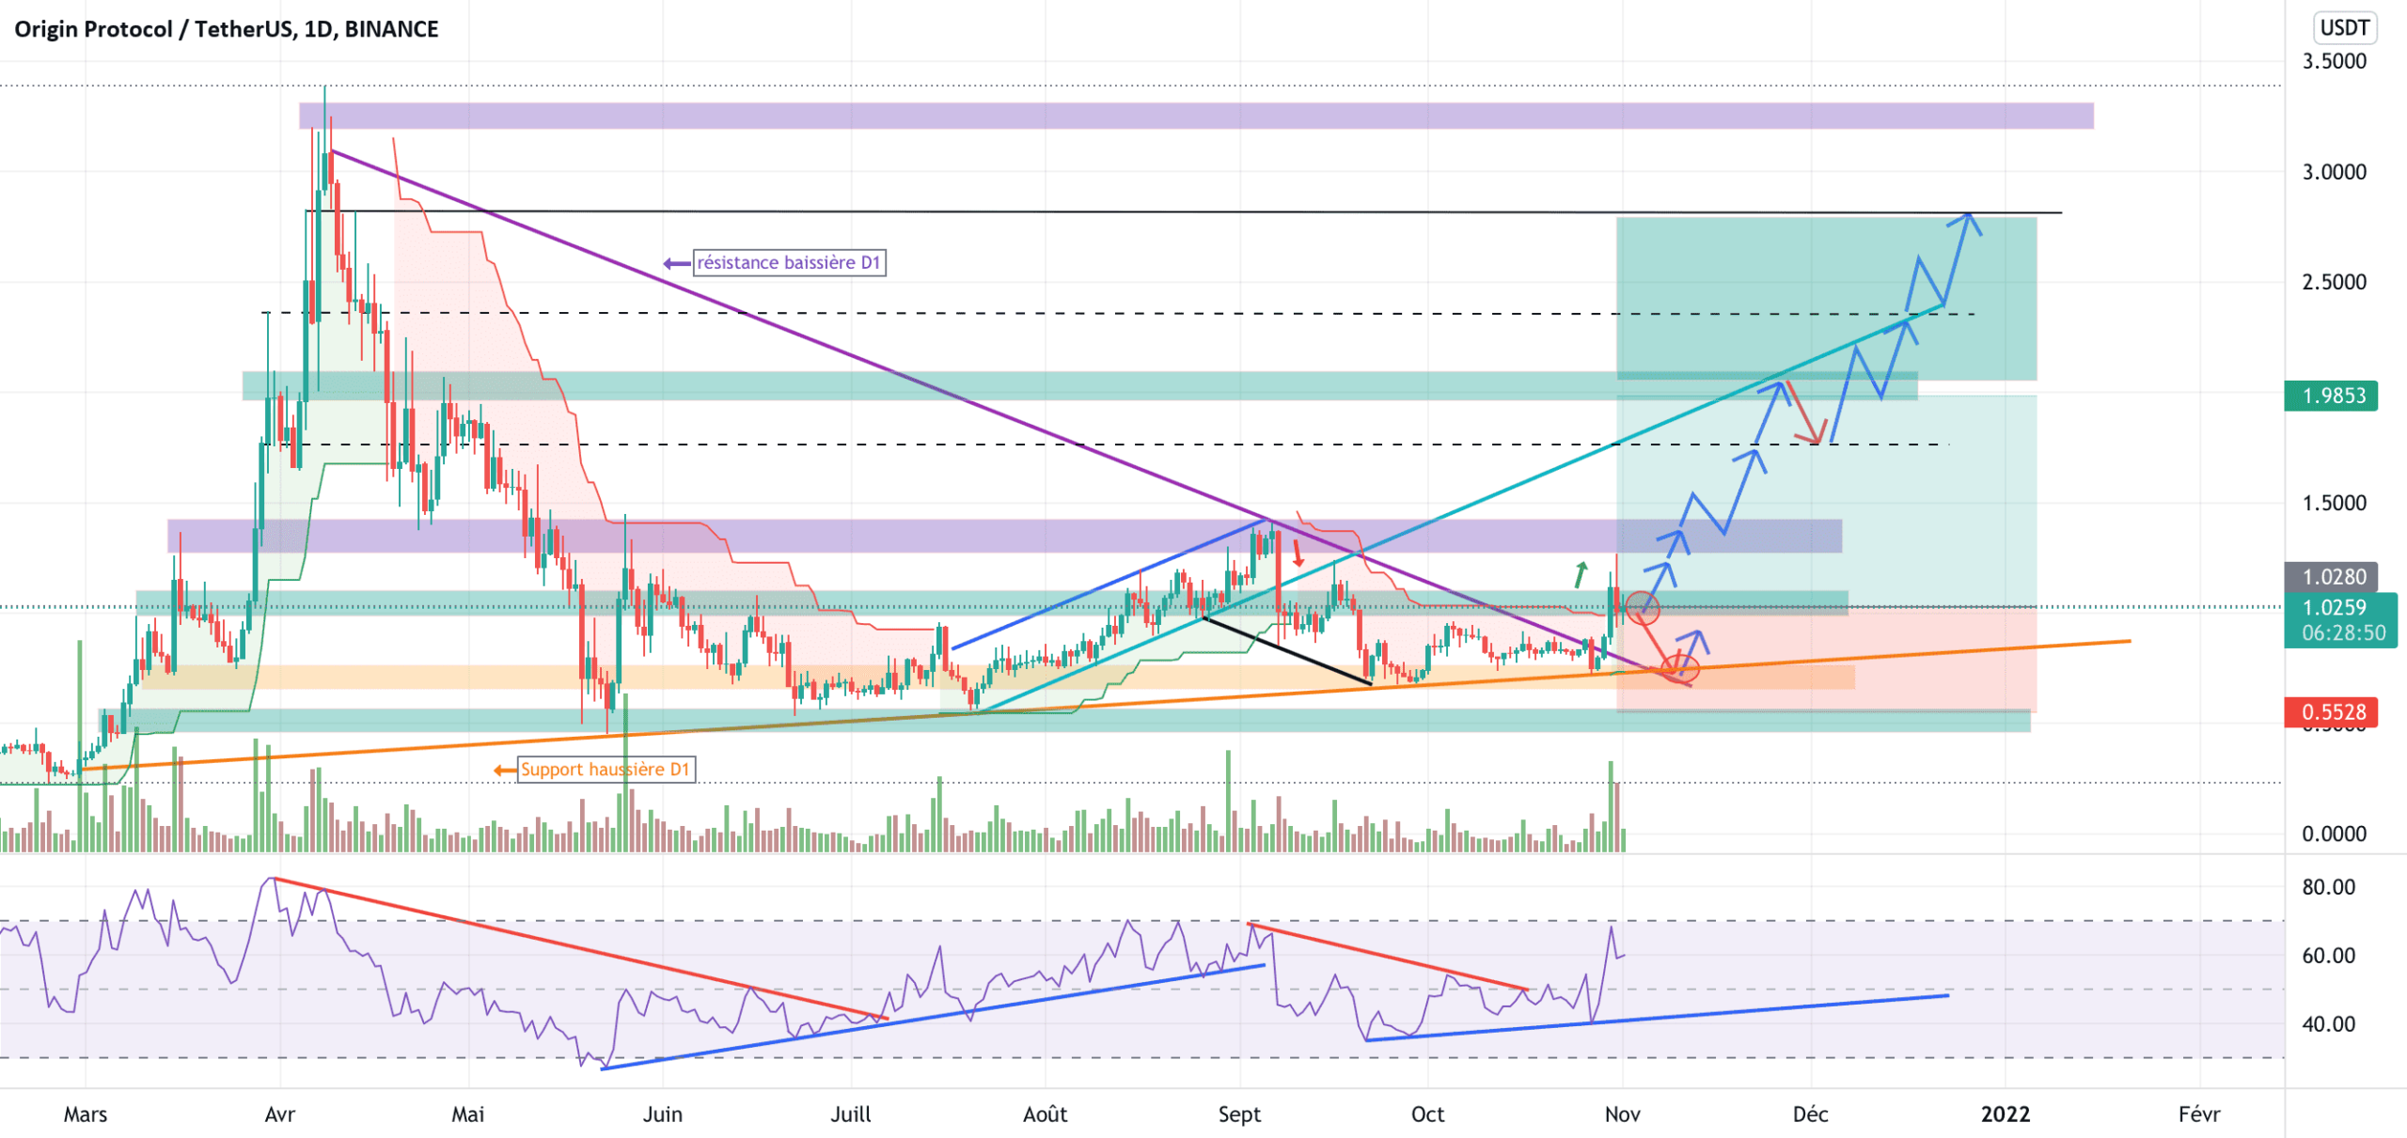Click the Mai label on time axis
The height and width of the screenshot is (1138, 2407).
pos(468,1115)
